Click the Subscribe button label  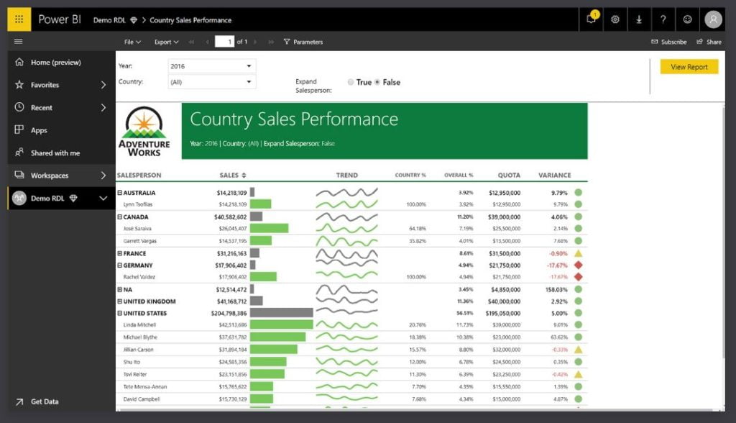tap(673, 42)
